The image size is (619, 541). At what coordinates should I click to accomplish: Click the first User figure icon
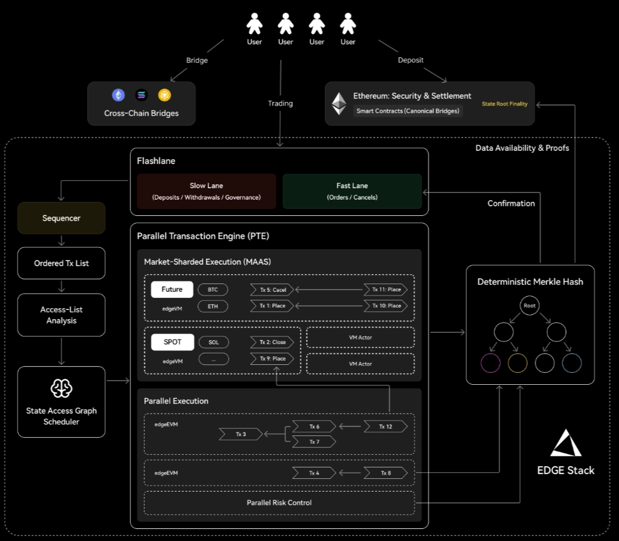[254, 24]
